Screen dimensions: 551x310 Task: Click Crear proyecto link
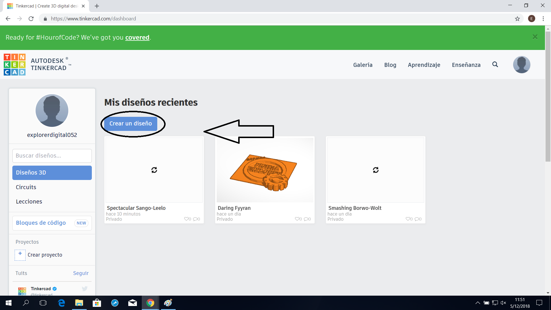pos(45,255)
